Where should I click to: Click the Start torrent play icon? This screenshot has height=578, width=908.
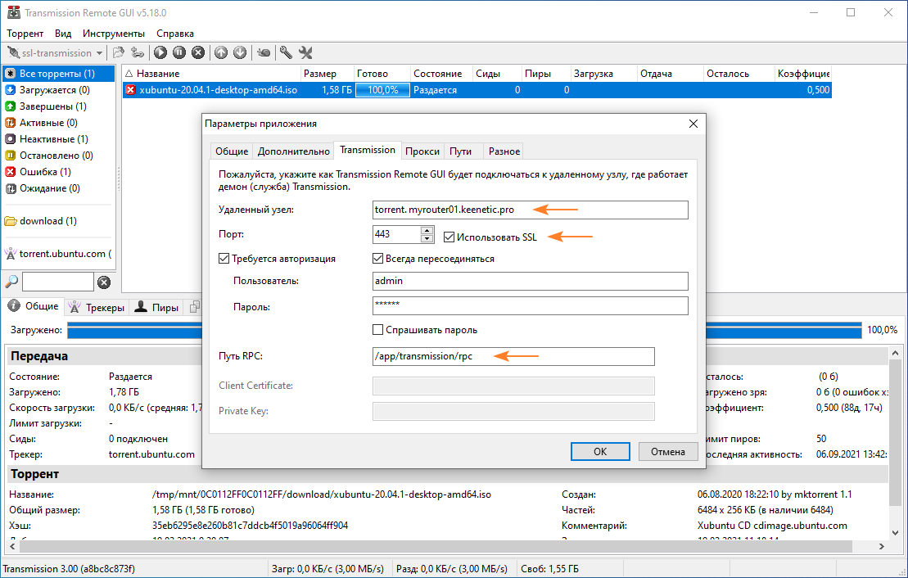pos(160,52)
